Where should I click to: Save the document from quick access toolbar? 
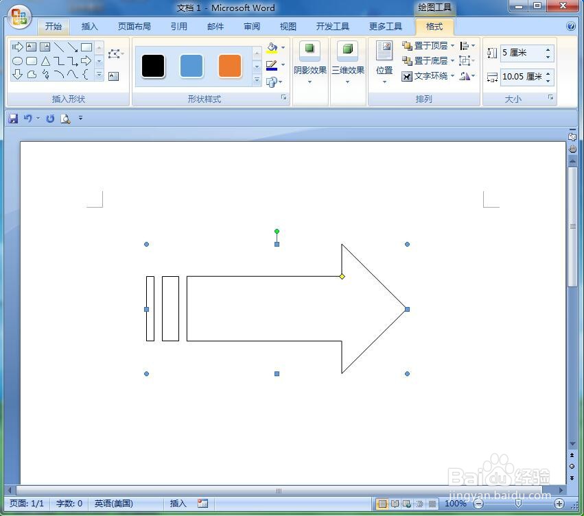pyautogui.click(x=13, y=119)
